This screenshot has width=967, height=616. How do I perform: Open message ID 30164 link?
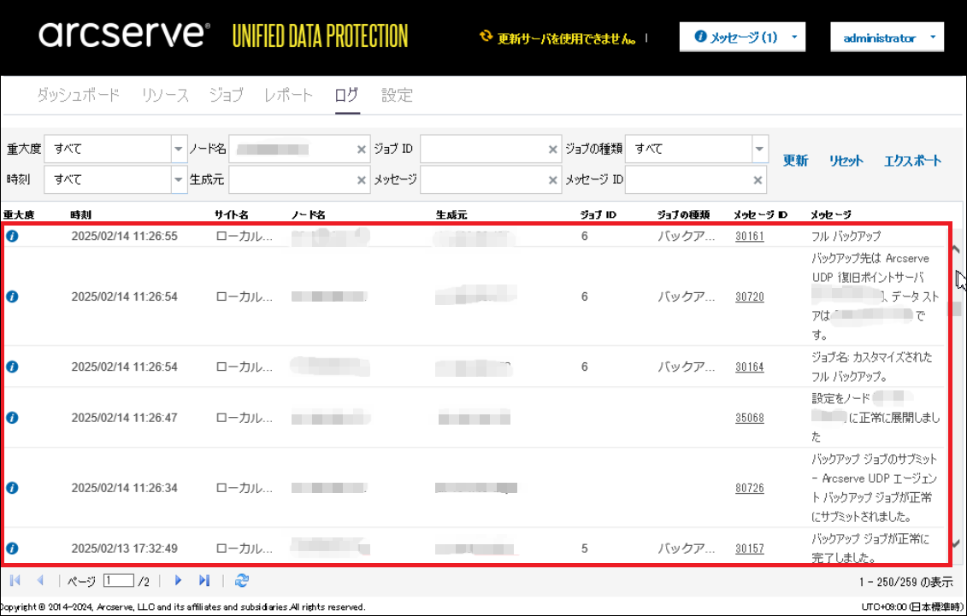(x=749, y=367)
